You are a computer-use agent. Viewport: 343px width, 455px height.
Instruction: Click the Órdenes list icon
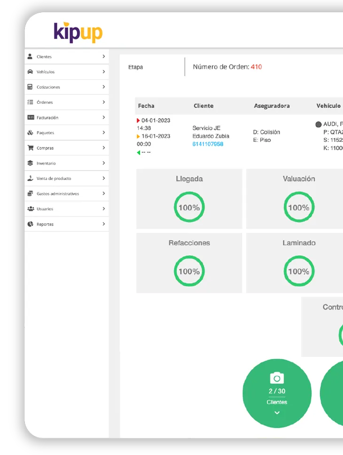click(30, 102)
